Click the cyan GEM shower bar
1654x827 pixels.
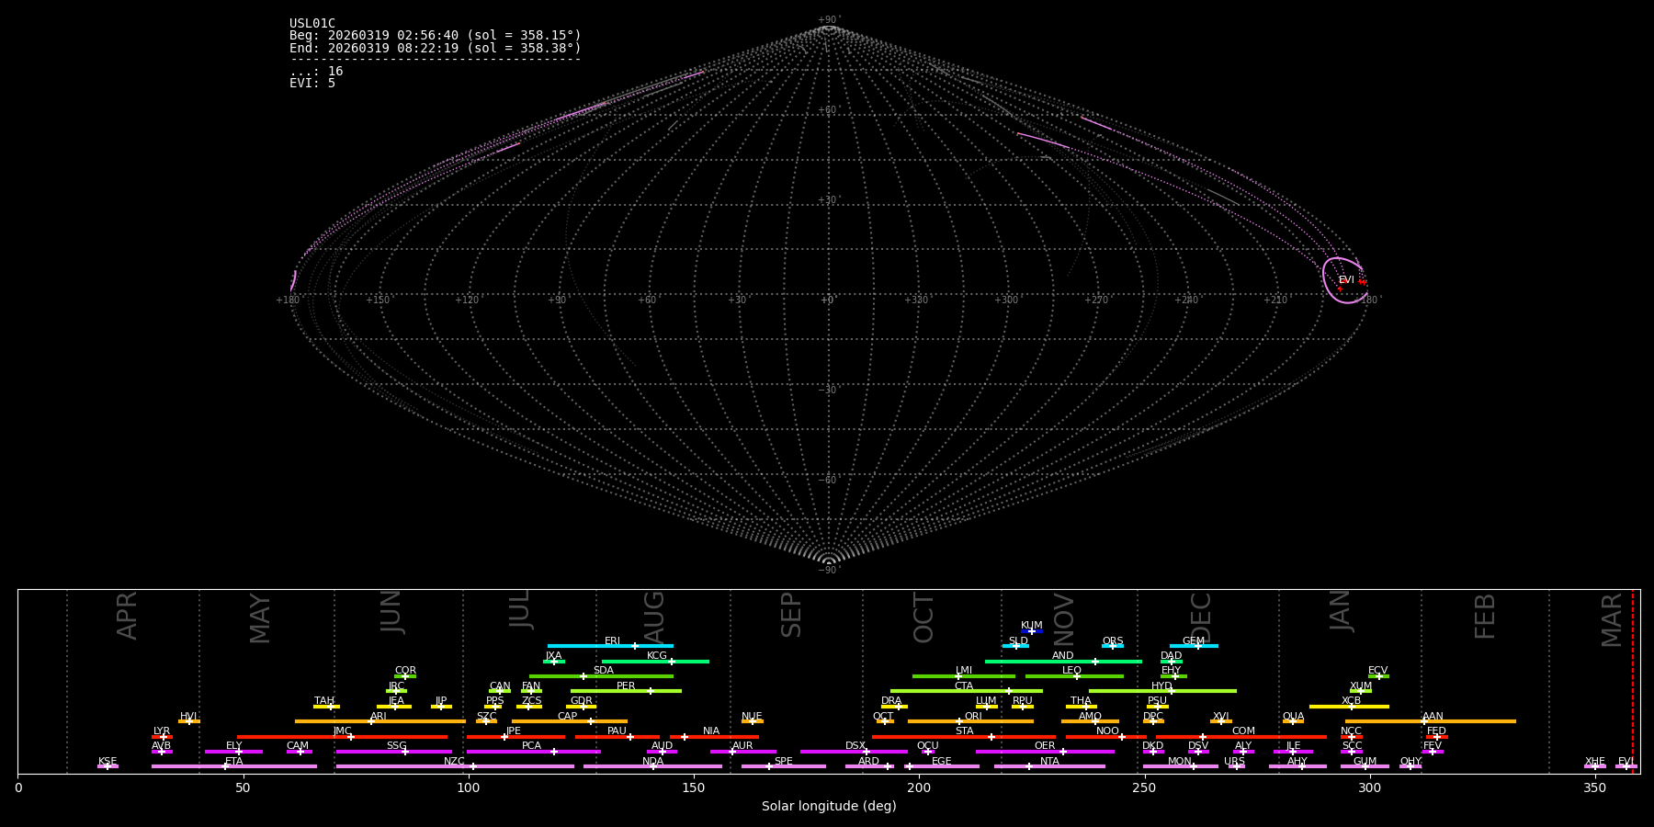[x=1194, y=646]
